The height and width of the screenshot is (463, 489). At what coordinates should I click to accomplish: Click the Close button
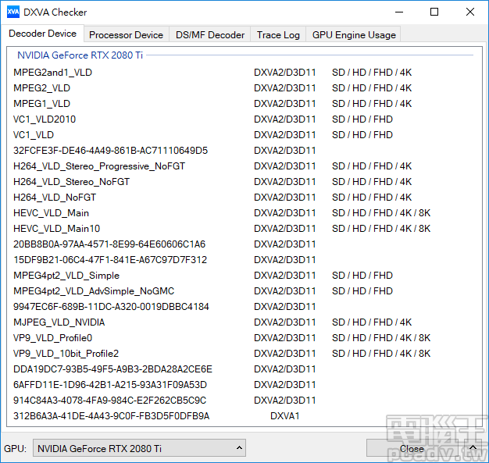412,448
